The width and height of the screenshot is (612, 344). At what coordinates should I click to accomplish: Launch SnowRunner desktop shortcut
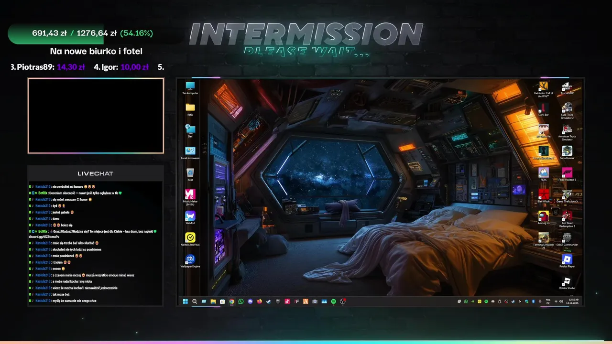coord(567,153)
